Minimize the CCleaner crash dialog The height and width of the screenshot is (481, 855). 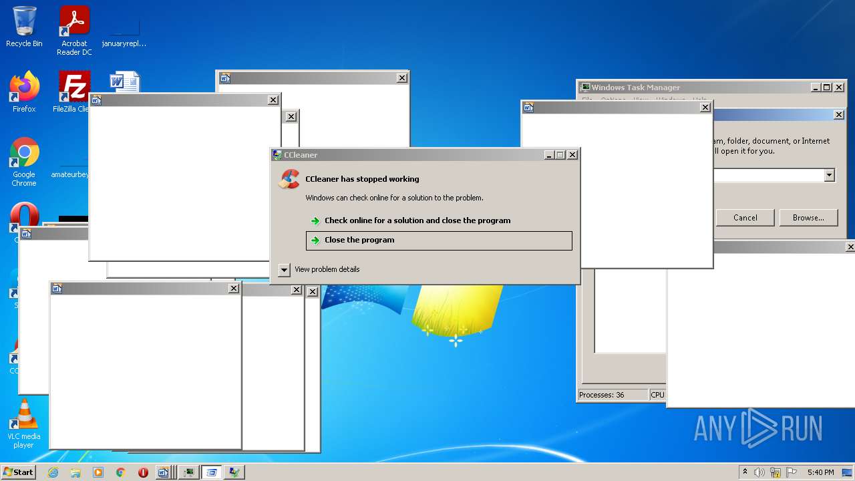point(549,155)
